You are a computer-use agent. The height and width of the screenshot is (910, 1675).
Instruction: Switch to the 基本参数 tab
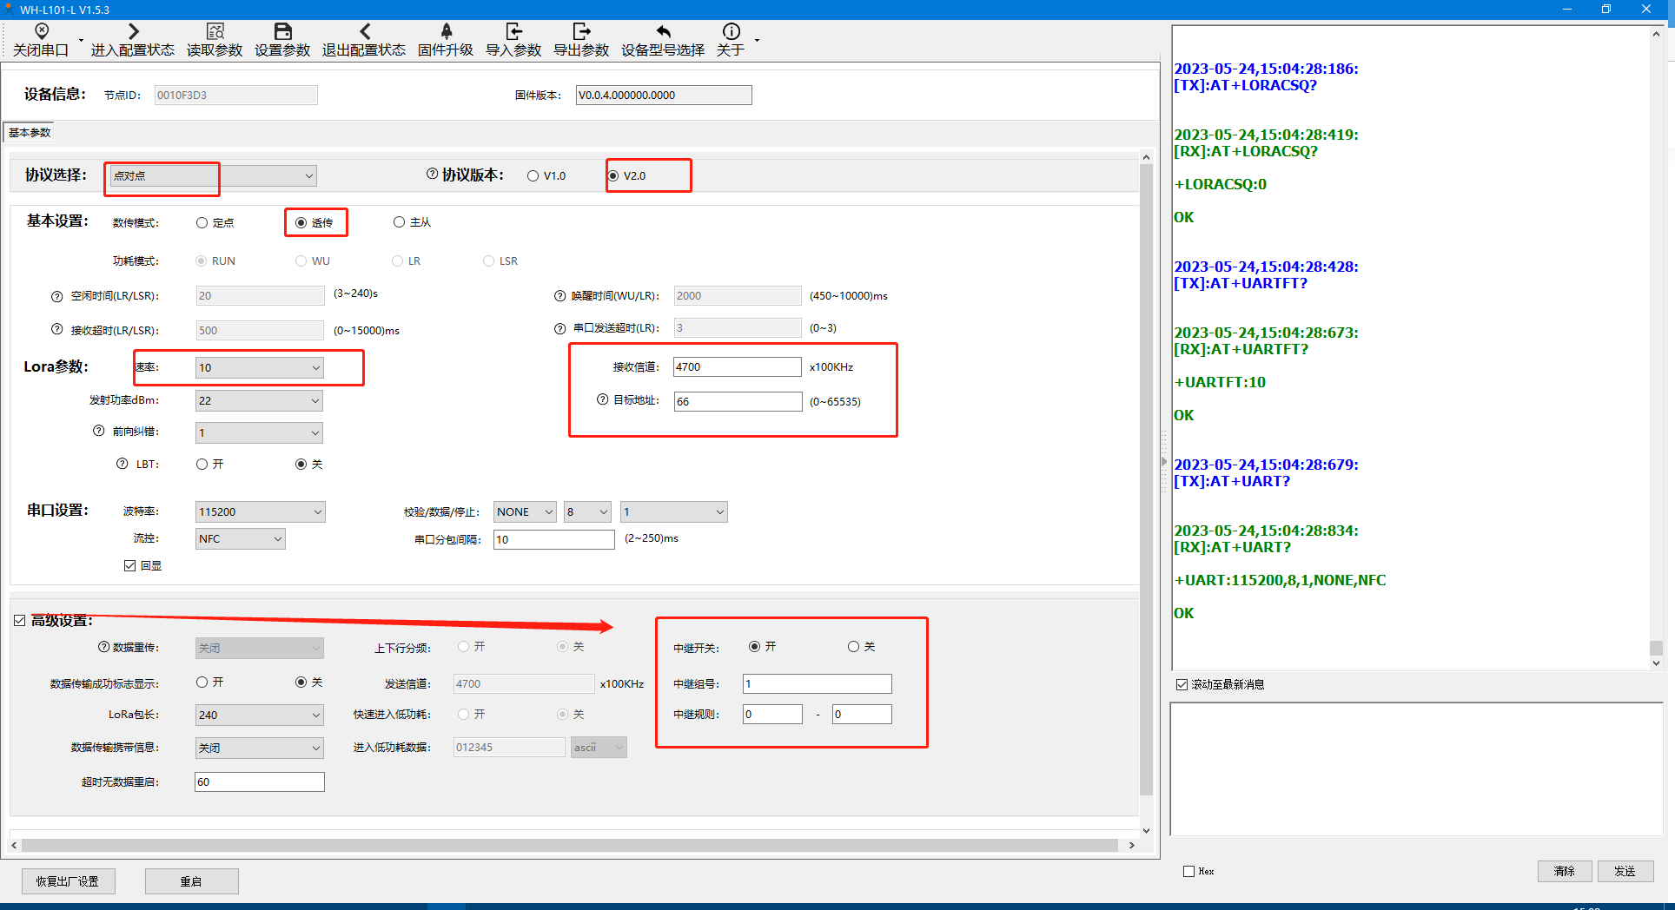30,133
